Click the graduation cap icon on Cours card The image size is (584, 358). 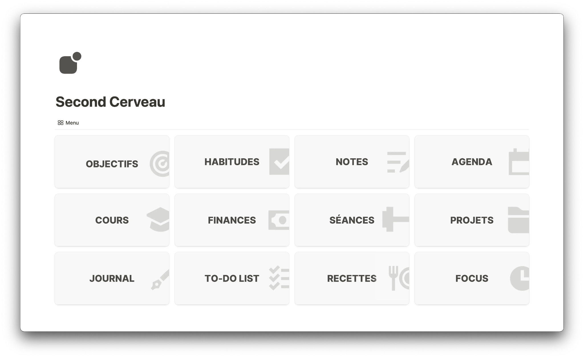[x=158, y=219]
